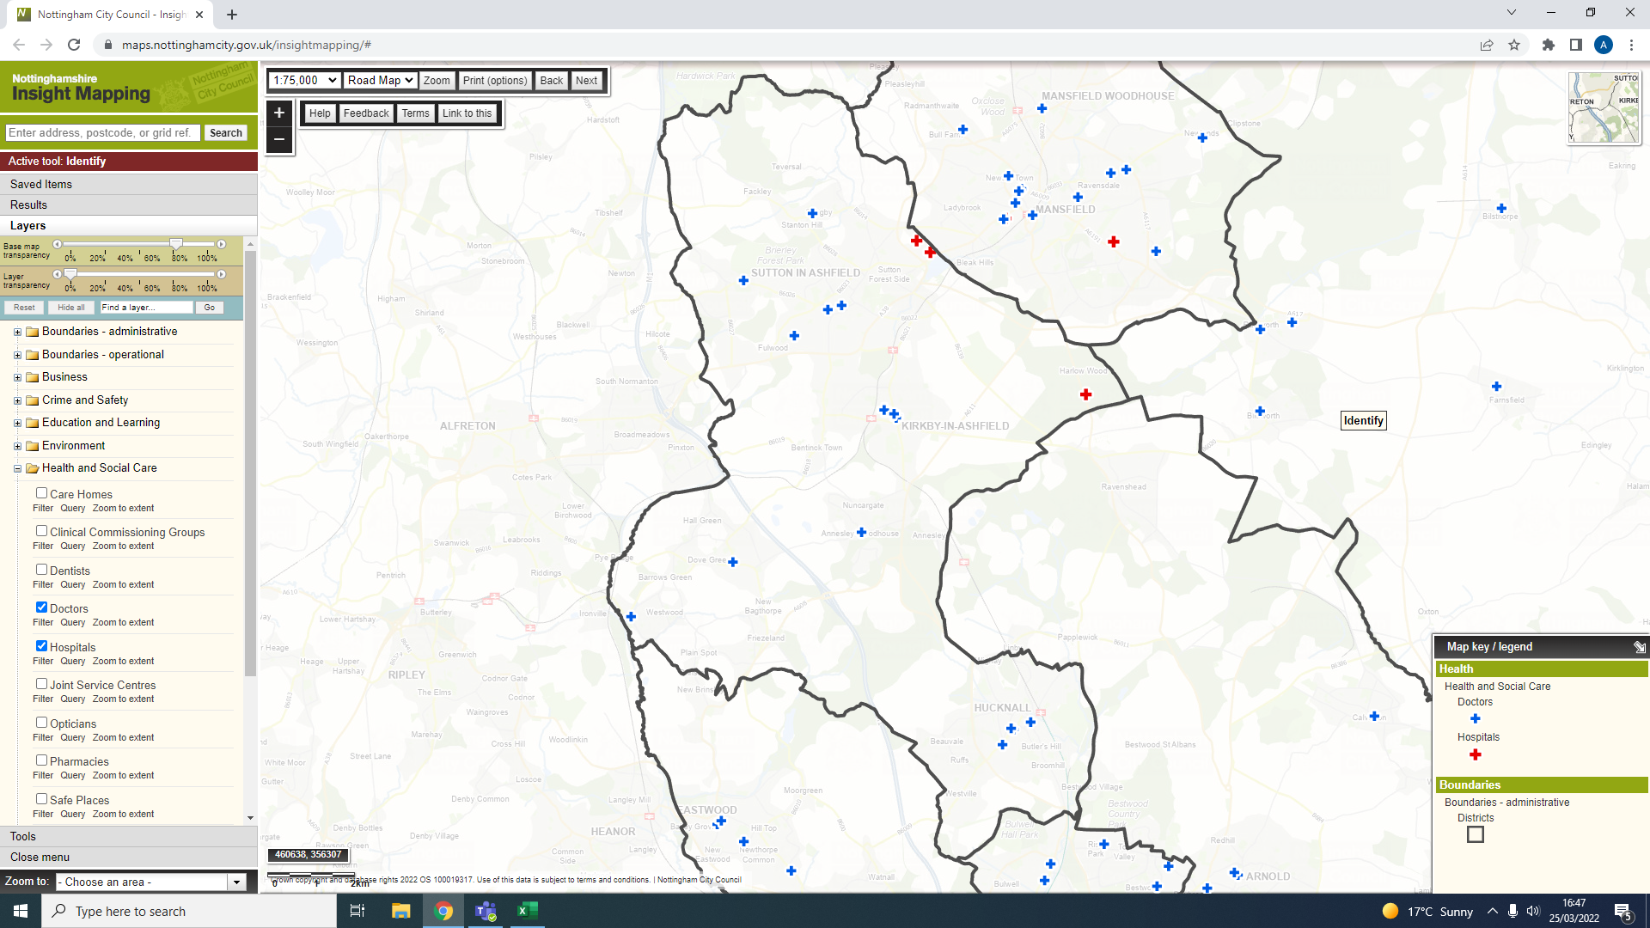Viewport: 1650px width, 928px height.
Task: Open the Tools section
Action: [23, 836]
